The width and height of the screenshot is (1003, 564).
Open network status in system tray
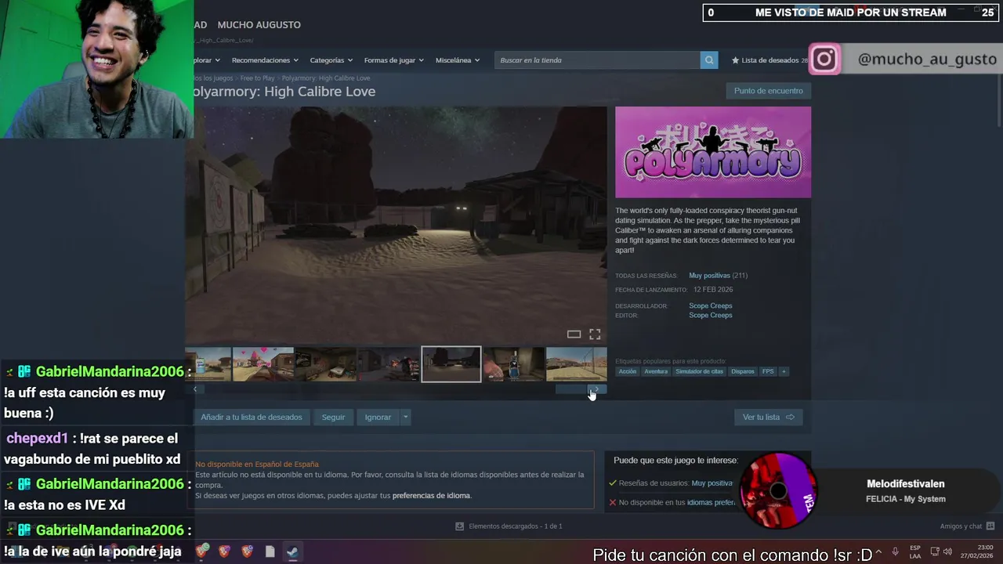(x=935, y=551)
